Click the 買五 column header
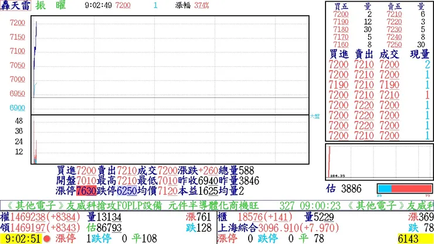This screenshot has width=434, height=244. pos(341,6)
